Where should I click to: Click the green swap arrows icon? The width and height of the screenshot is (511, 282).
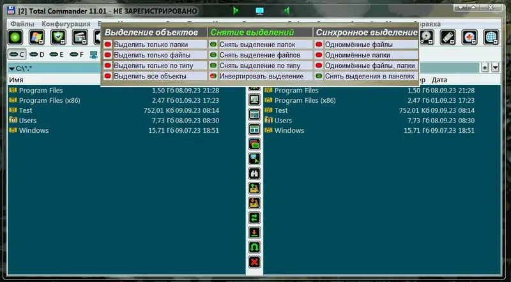tap(254, 218)
